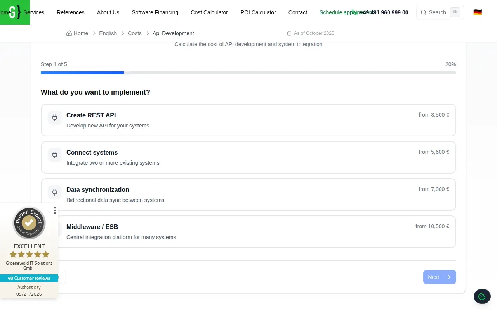This screenshot has height=310, width=497.
Task: Go to About Us in the navigation
Action: click(x=108, y=12)
